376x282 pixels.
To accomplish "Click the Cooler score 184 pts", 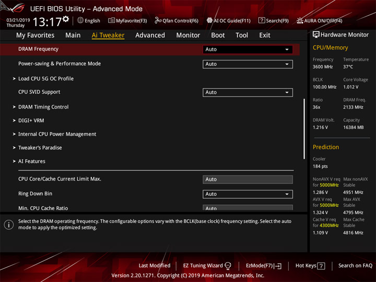I will [320, 167].
